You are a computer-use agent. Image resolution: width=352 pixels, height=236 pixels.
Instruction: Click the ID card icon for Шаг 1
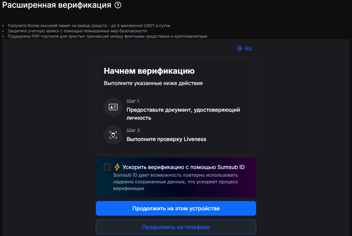point(113,107)
